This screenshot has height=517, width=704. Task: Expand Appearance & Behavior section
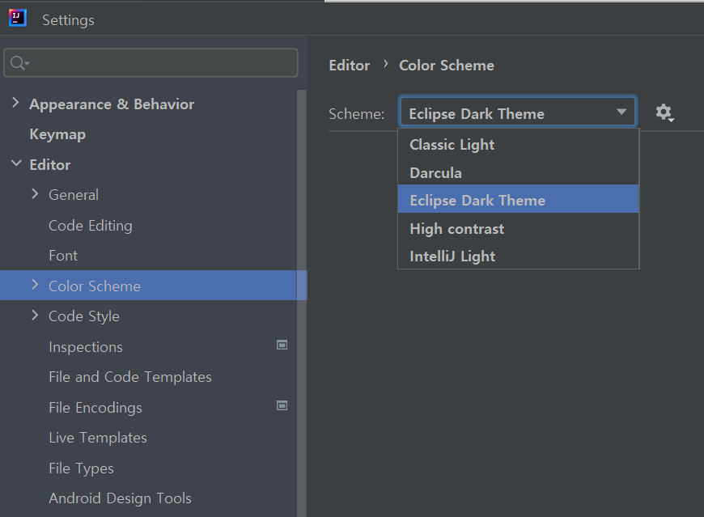point(15,103)
